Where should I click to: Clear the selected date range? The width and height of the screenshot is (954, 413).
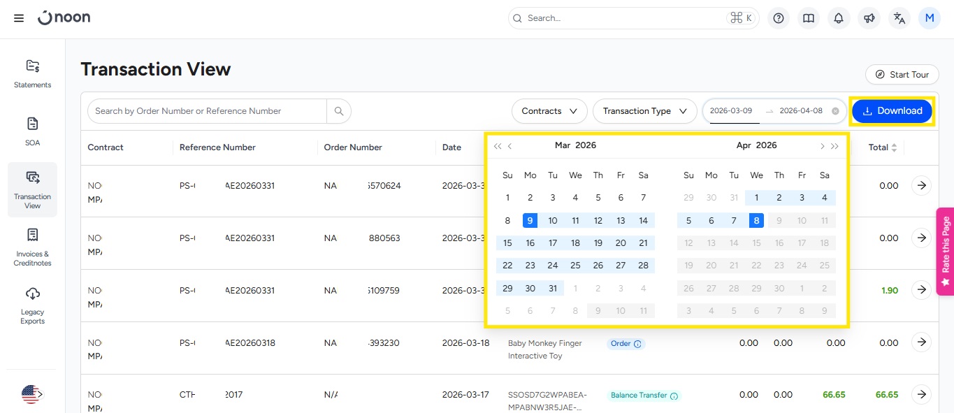point(835,111)
